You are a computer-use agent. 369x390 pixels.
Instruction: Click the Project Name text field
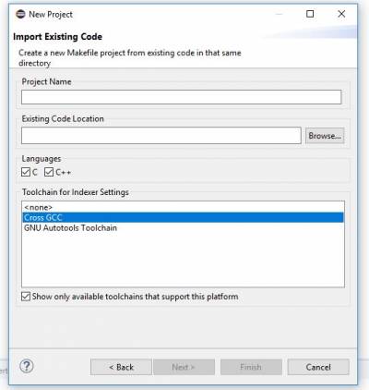coord(181,97)
